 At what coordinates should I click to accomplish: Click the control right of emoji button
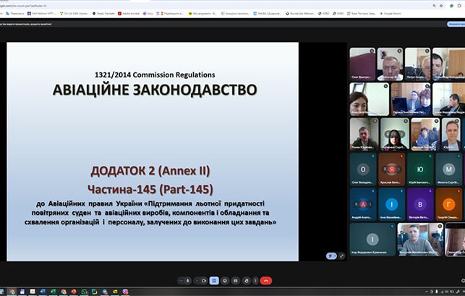[x=236, y=281]
